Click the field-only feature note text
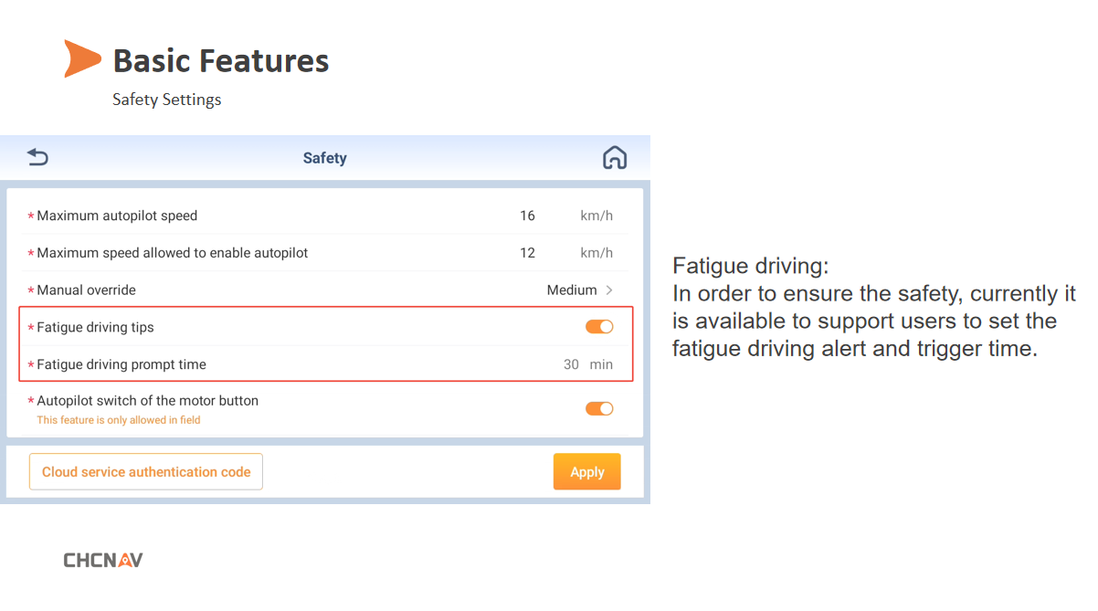This screenshot has width=1098, height=611. tap(119, 420)
